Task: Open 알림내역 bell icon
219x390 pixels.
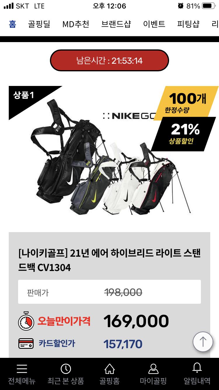Action: [197, 368]
